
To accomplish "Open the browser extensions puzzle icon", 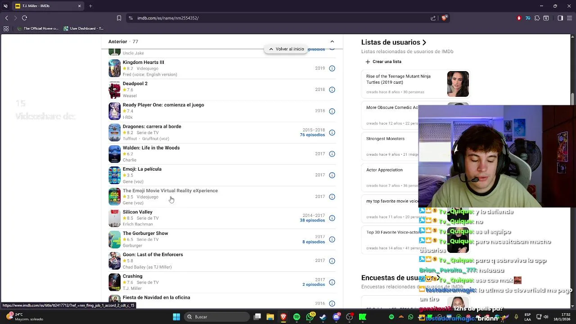I will [537, 18].
